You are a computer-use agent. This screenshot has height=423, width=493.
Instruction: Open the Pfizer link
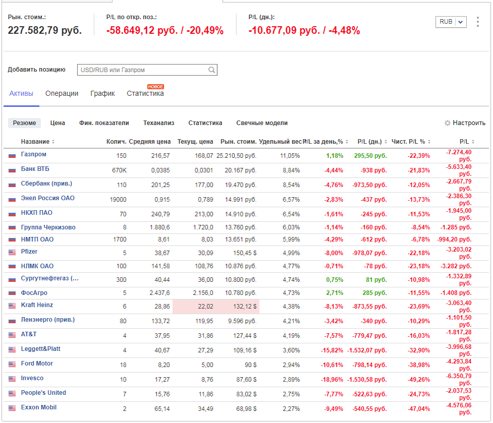click(x=29, y=252)
